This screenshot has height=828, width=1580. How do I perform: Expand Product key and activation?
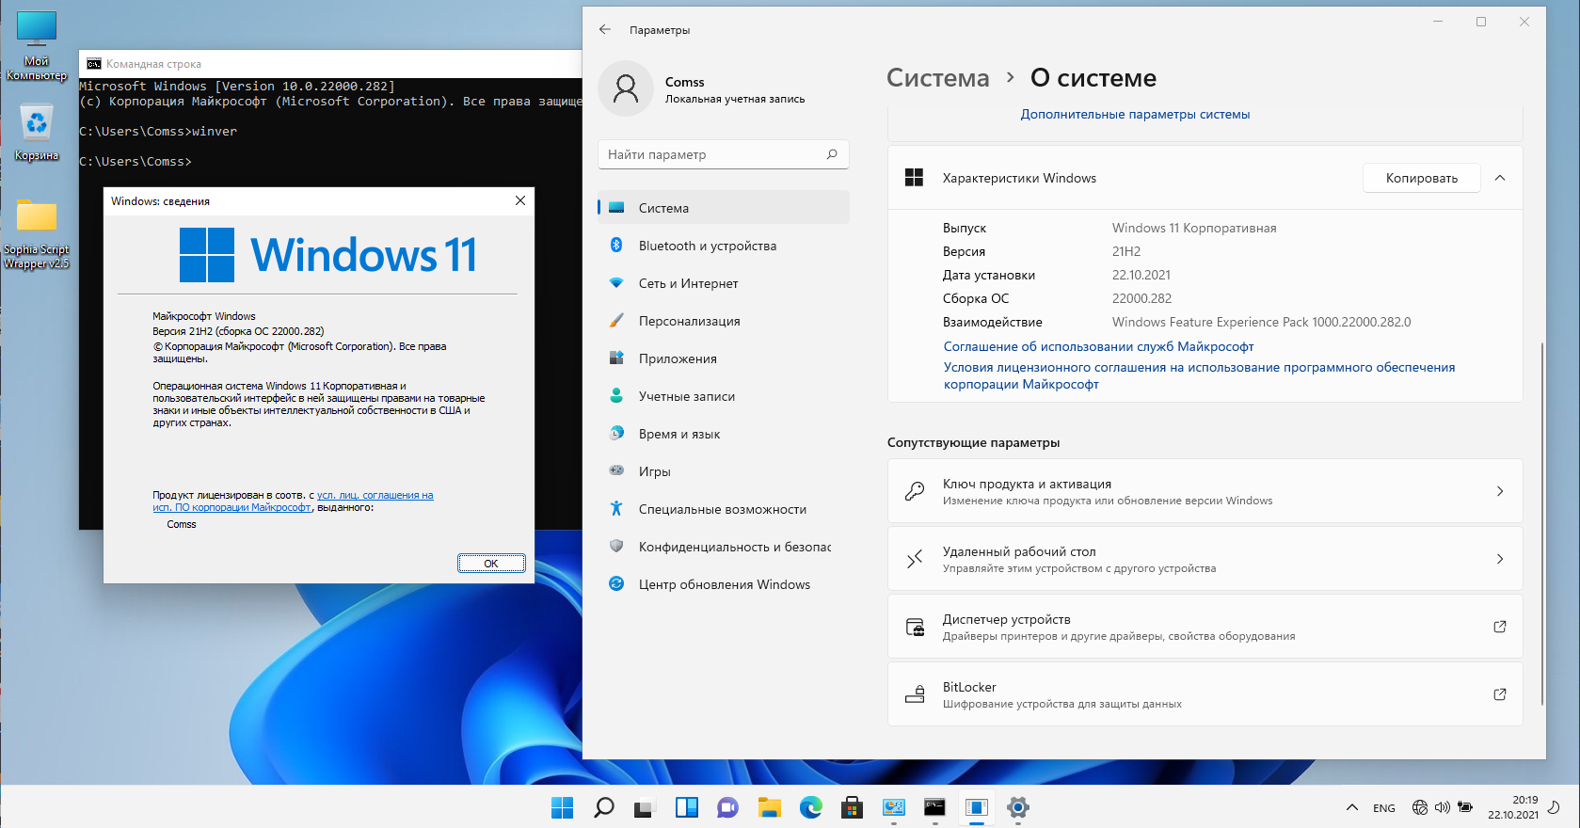click(1499, 491)
